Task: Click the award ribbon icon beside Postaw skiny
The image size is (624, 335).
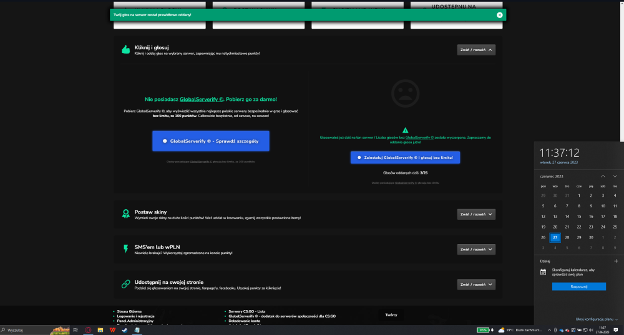Action: click(126, 214)
